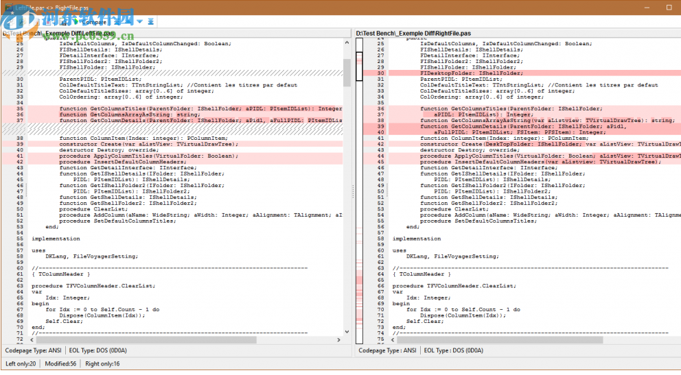Viewport: 681px width, 375px height.
Task: Click right 'EOL Type : DOS (0D0A)' status entry
Action: coord(453,350)
